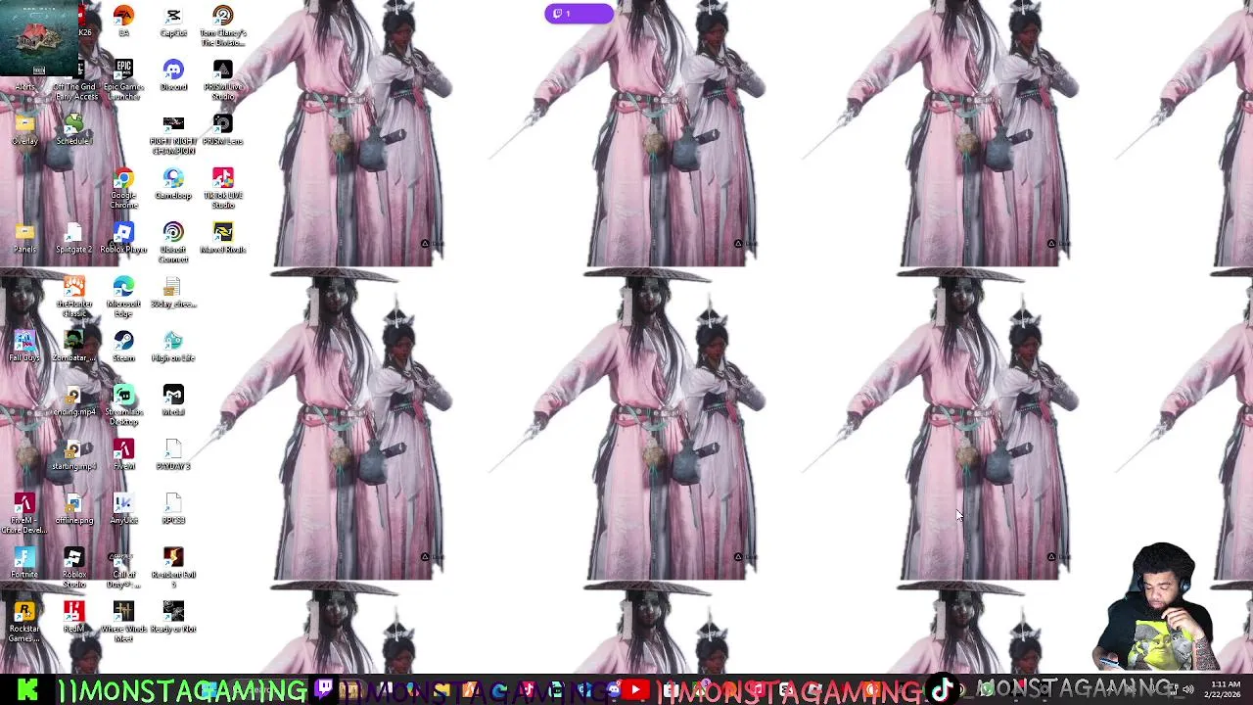Open the Overlay folder
Image resolution: width=1253 pixels, height=705 pixels.
tap(24, 128)
